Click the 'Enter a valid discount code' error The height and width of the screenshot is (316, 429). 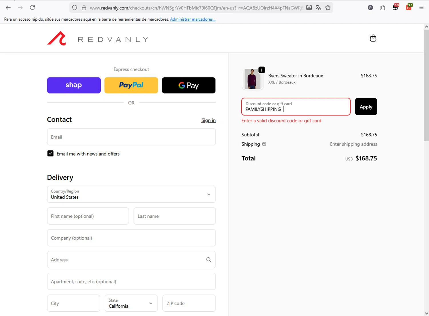pos(281,121)
